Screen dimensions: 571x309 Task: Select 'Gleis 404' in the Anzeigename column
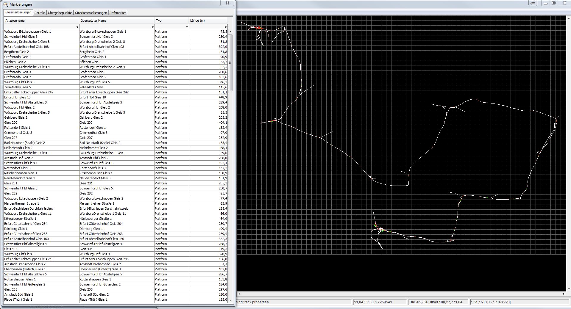[x=11, y=249]
